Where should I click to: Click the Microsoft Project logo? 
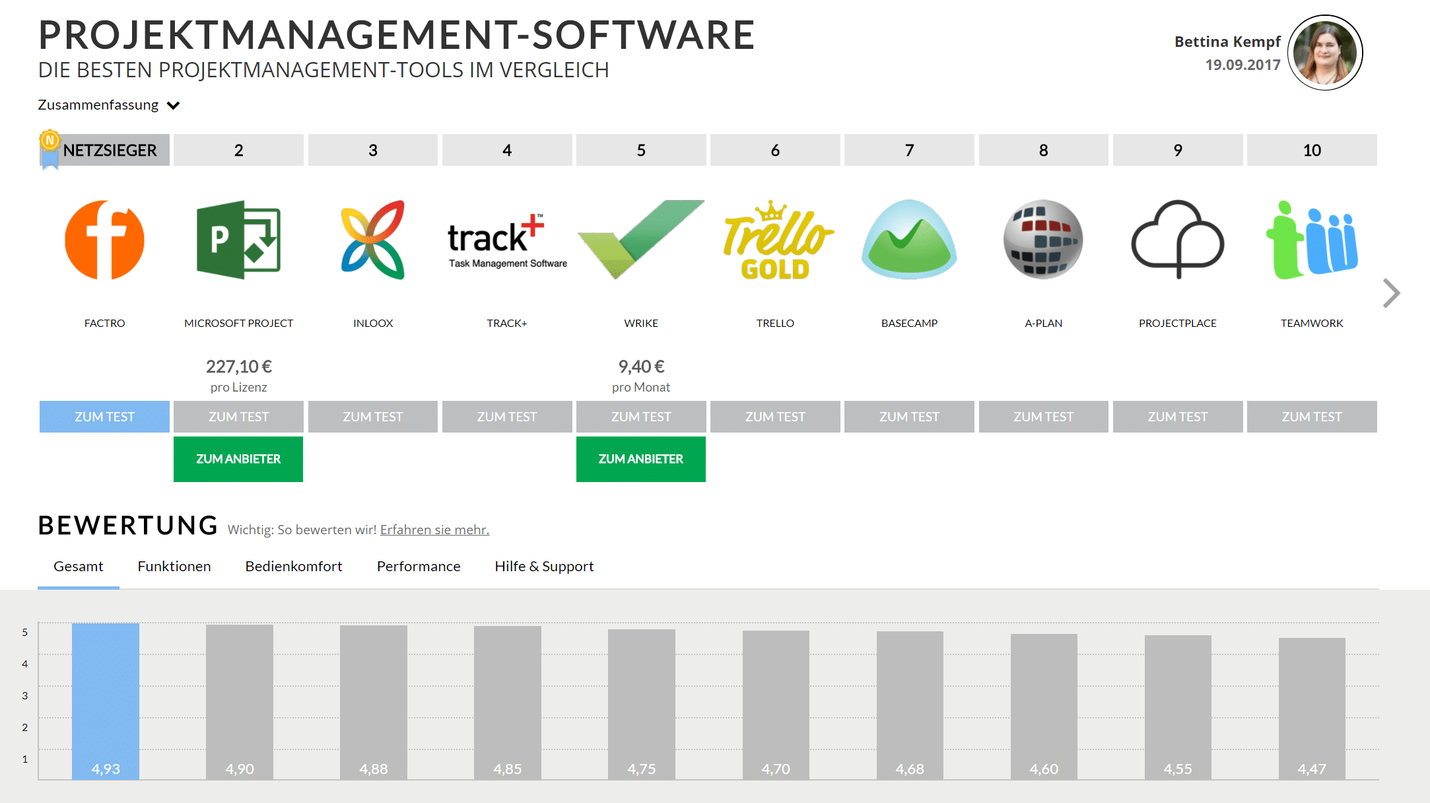[x=238, y=240]
